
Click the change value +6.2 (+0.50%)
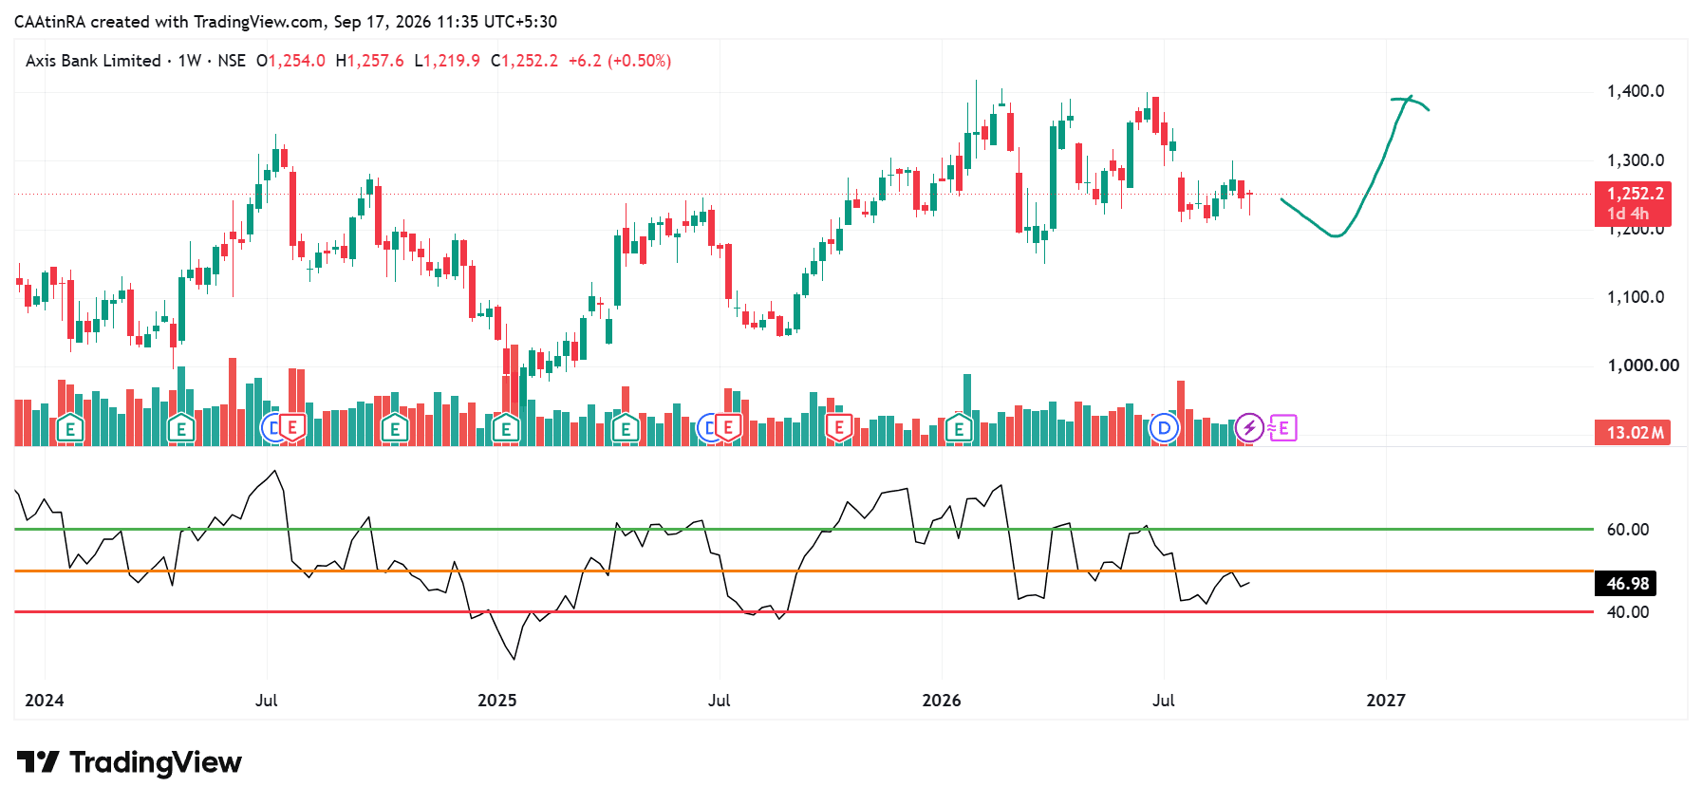click(x=620, y=61)
